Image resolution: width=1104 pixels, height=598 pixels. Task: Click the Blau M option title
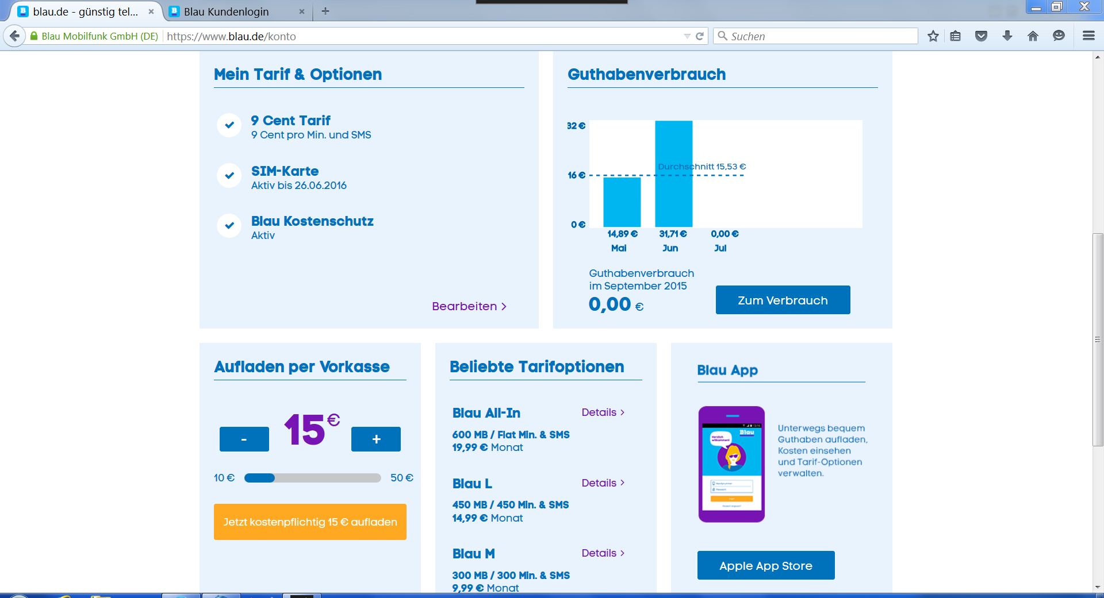pyautogui.click(x=473, y=554)
